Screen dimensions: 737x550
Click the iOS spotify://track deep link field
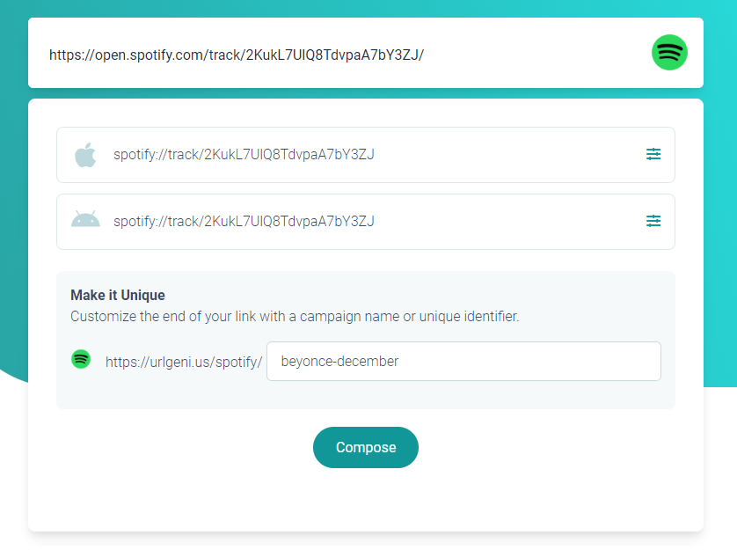click(x=366, y=155)
